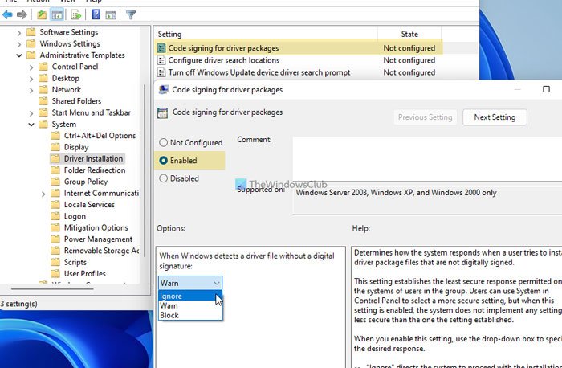Select Turn off Windows Update device driver prompt

pos(259,72)
